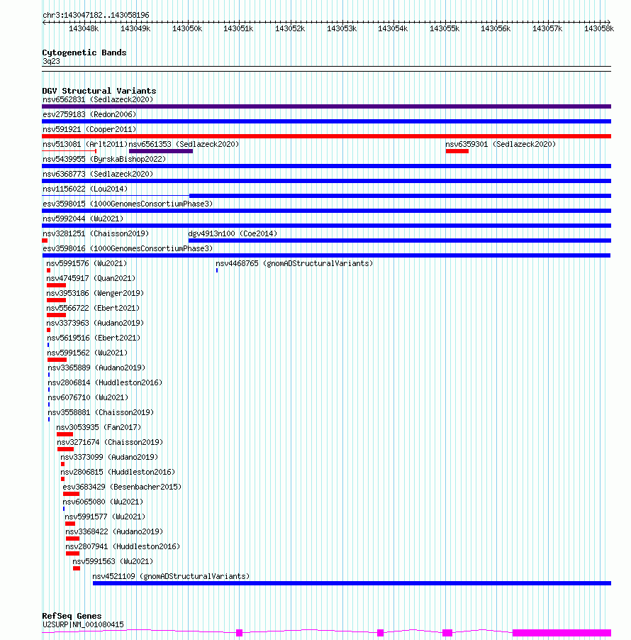
Task: Select the thick blue bar of nsv1156022
Action: (x=400, y=196)
